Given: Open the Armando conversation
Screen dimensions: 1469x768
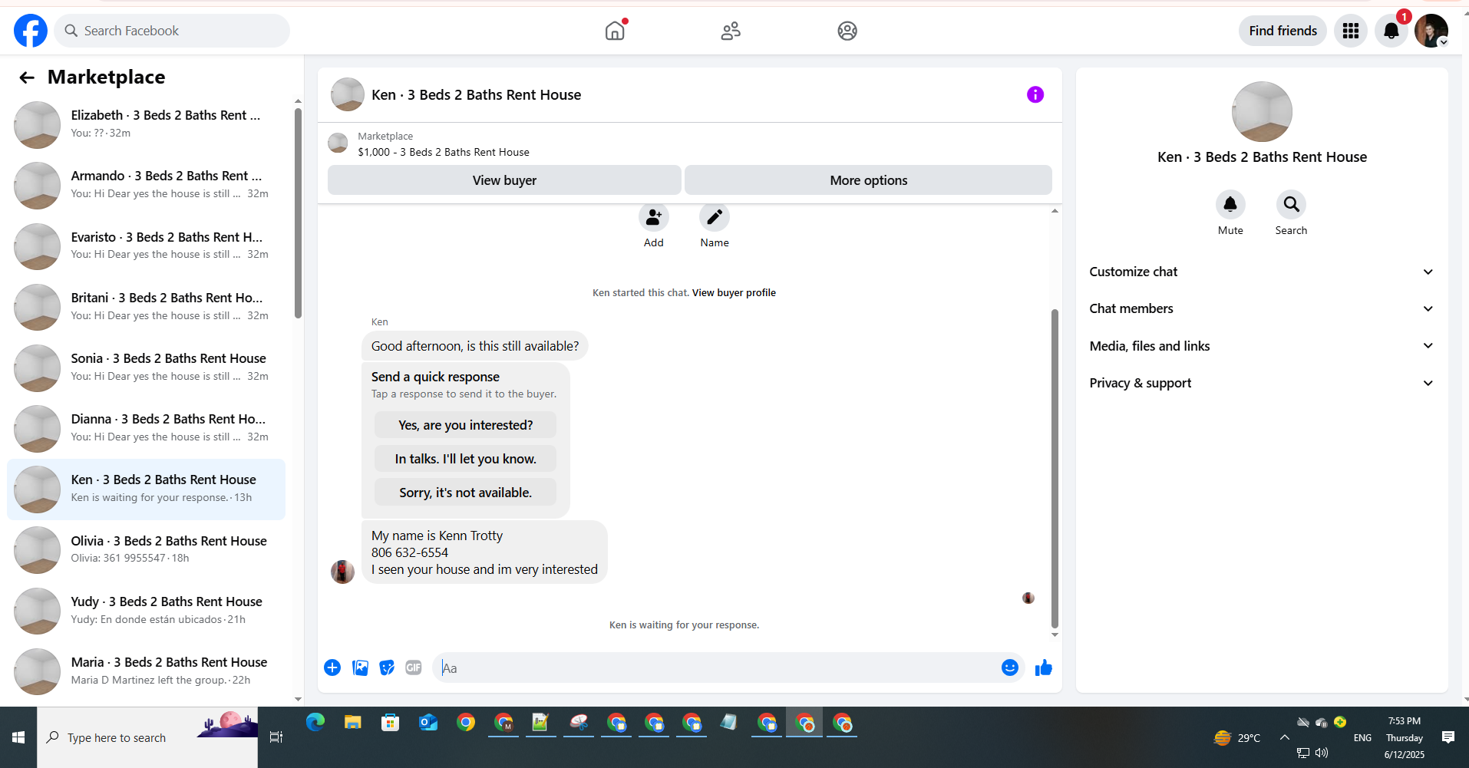Looking at the screenshot, I should 146,185.
